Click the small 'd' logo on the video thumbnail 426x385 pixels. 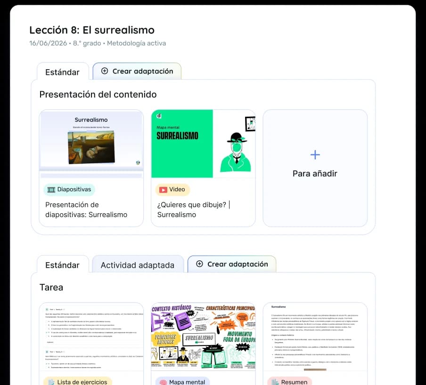[x=159, y=116]
